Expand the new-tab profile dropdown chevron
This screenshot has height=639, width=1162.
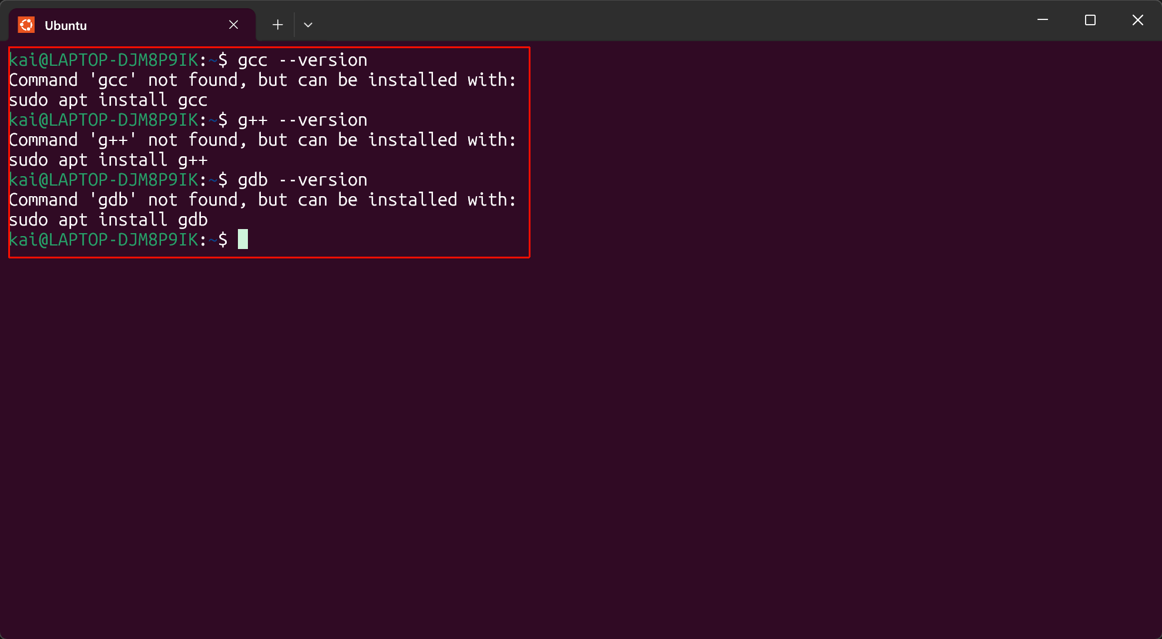tap(308, 25)
